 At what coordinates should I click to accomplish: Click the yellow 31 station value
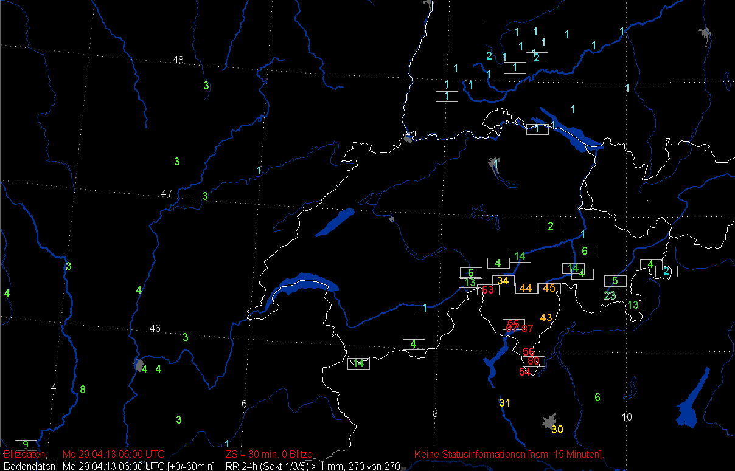coord(505,403)
